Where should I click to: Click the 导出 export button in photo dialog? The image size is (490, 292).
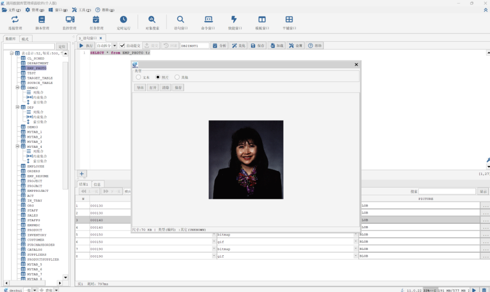pyautogui.click(x=140, y=88)
